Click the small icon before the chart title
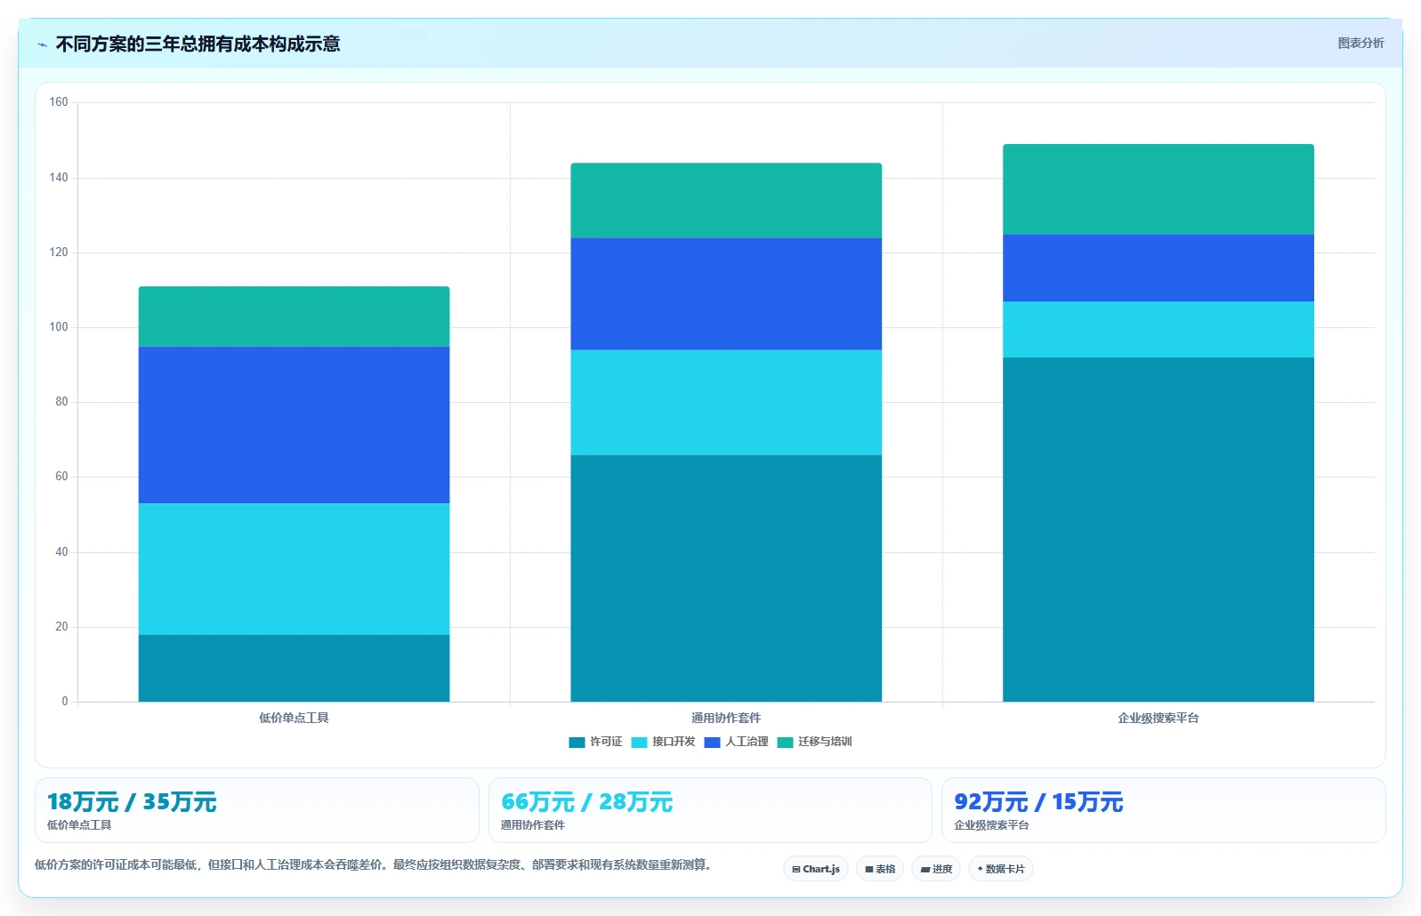This screenshot has width=1421, height=916. click(x=42, y=44)
